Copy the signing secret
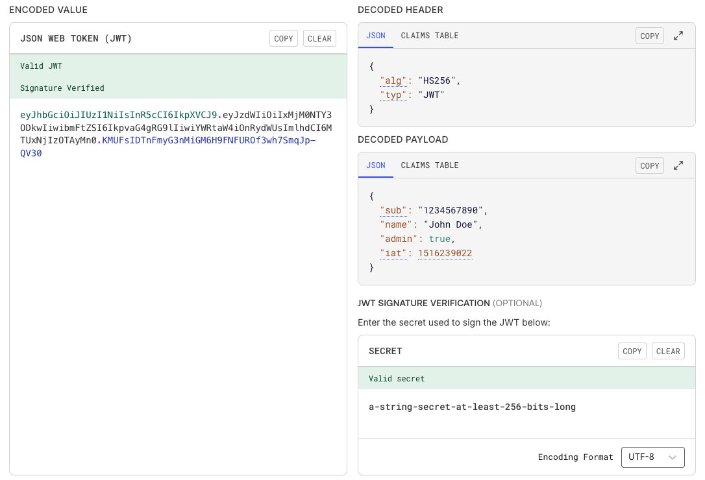 pyautogui.click(x=632, y=351)
